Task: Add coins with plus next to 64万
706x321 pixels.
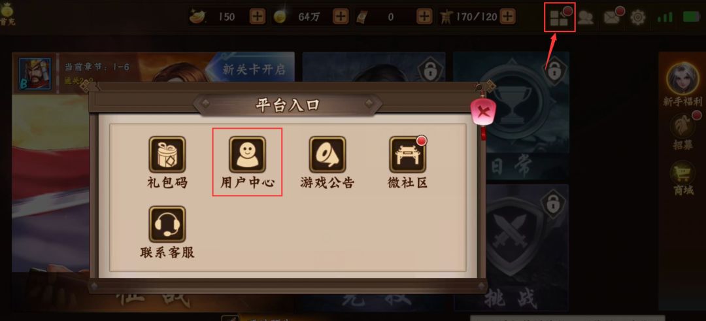Action: pyautogui.click(x=341, y=17)
